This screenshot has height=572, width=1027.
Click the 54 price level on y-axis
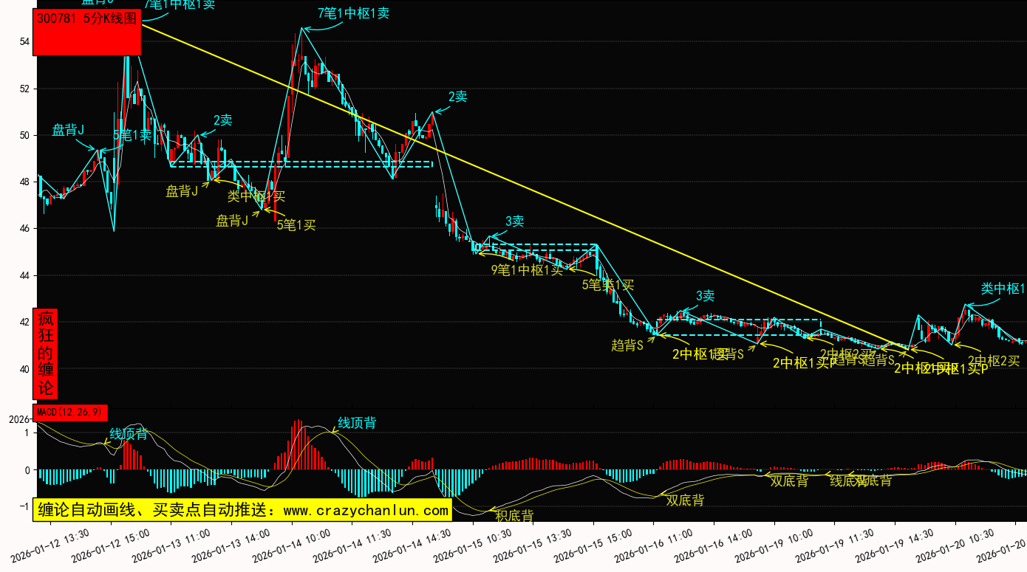coord(24,42)
